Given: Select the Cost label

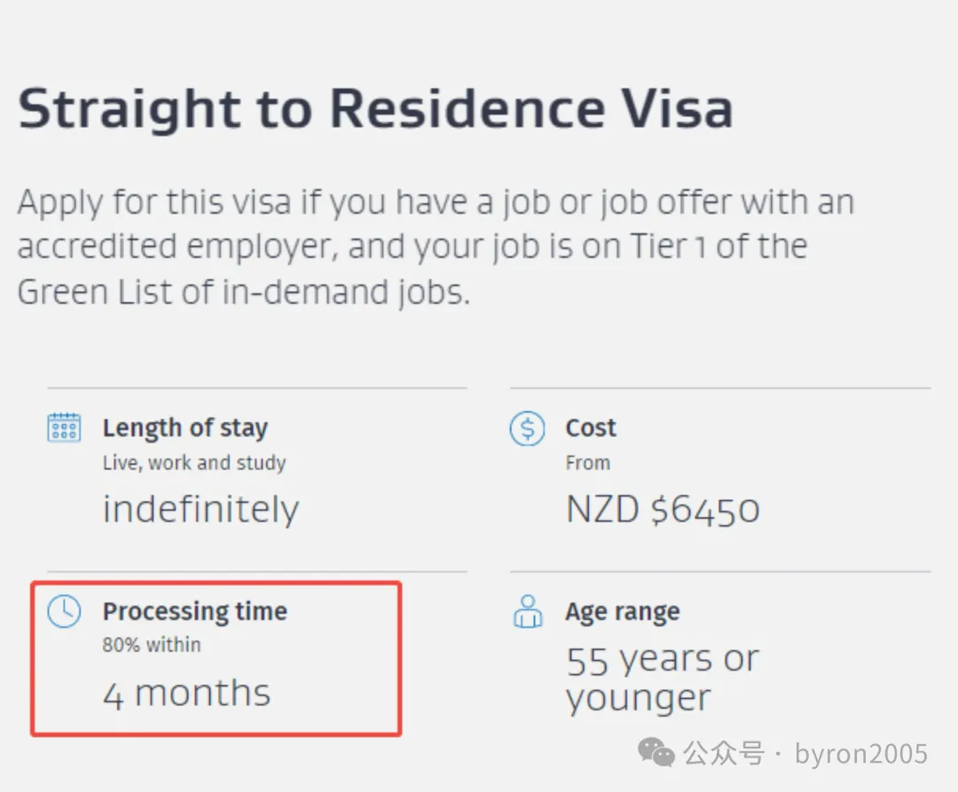Looking at the screenshot, I should coord(591,427).
